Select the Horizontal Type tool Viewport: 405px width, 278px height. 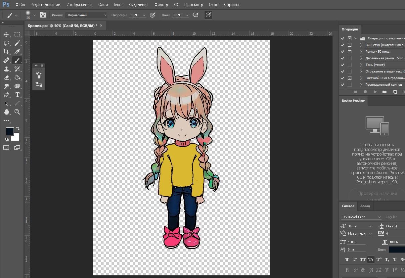(x=17, y=95)
